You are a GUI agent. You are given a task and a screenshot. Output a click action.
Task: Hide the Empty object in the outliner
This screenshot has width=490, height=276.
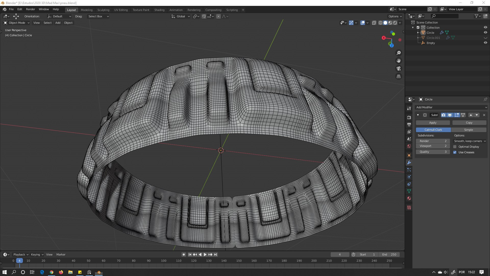point(485,43)
